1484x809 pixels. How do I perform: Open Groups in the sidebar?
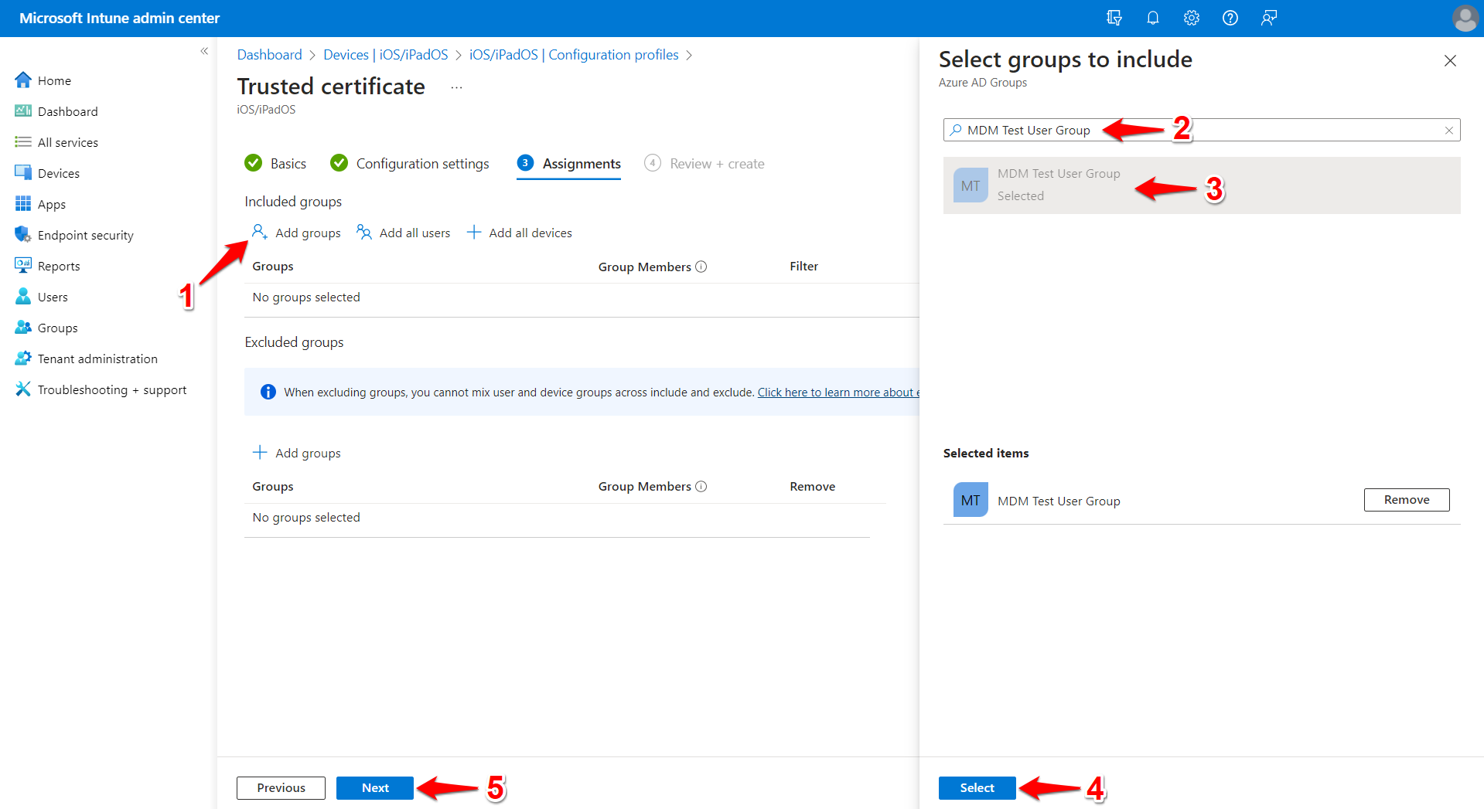click(x=46, y=328)
